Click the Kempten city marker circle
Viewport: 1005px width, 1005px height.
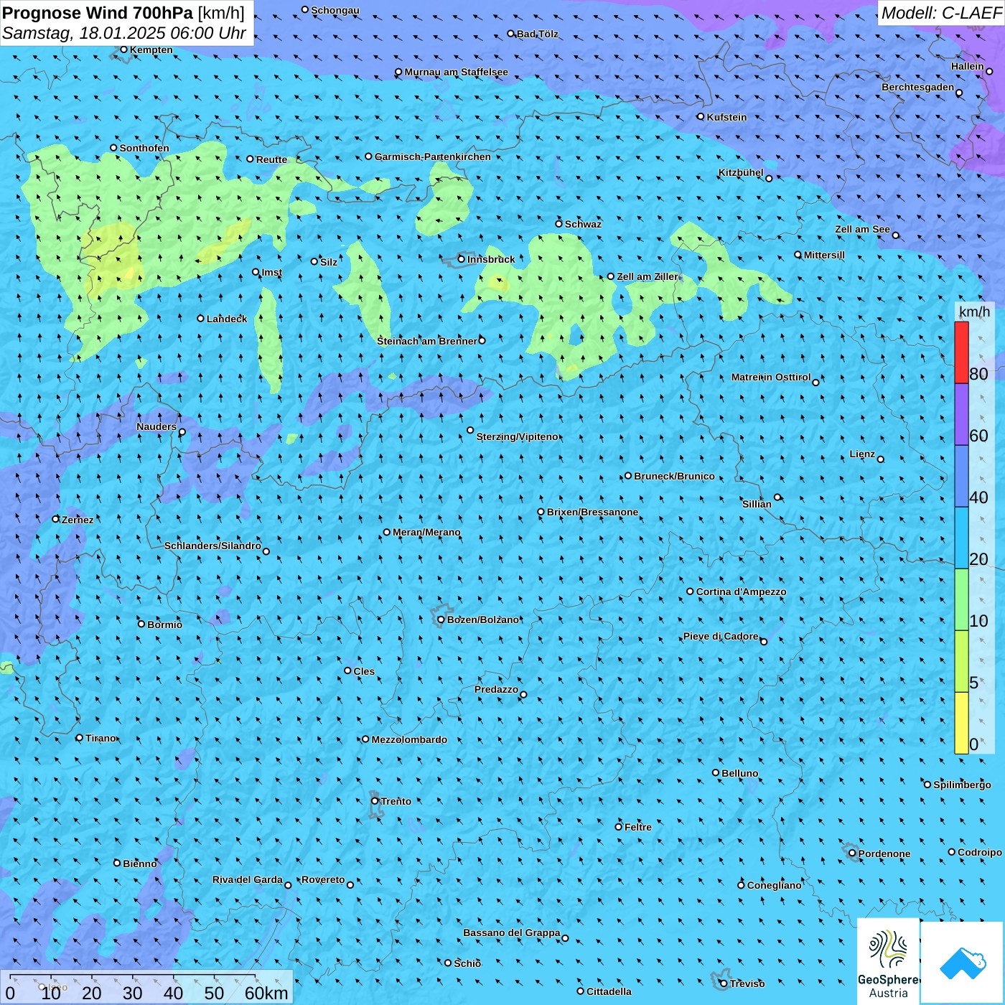coord(123,50)
